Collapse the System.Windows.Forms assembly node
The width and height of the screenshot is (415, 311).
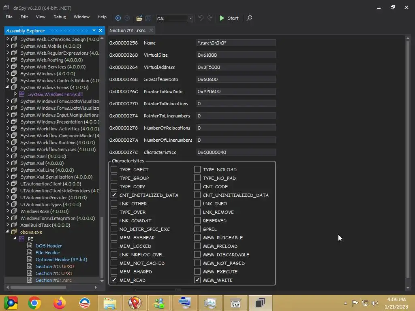7,87
